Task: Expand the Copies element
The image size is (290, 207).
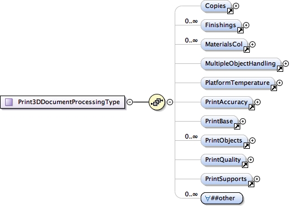Action: pyautogui.click(x=236, y=6)
